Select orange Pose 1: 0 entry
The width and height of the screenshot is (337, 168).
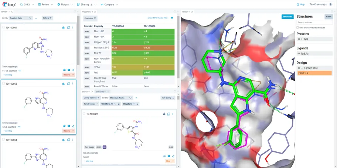click(x=314, y=73)
